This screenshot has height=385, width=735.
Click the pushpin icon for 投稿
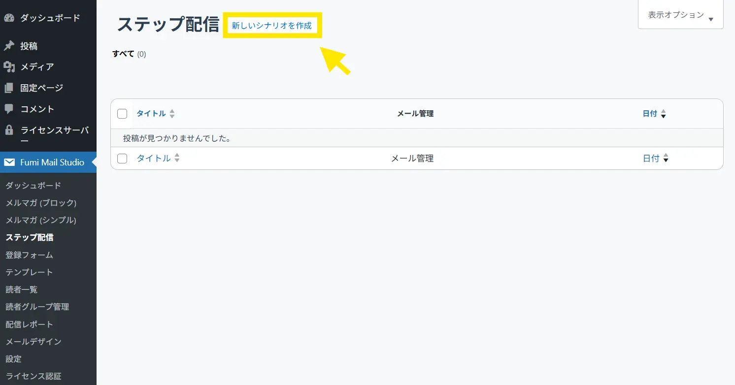[9, 46]
